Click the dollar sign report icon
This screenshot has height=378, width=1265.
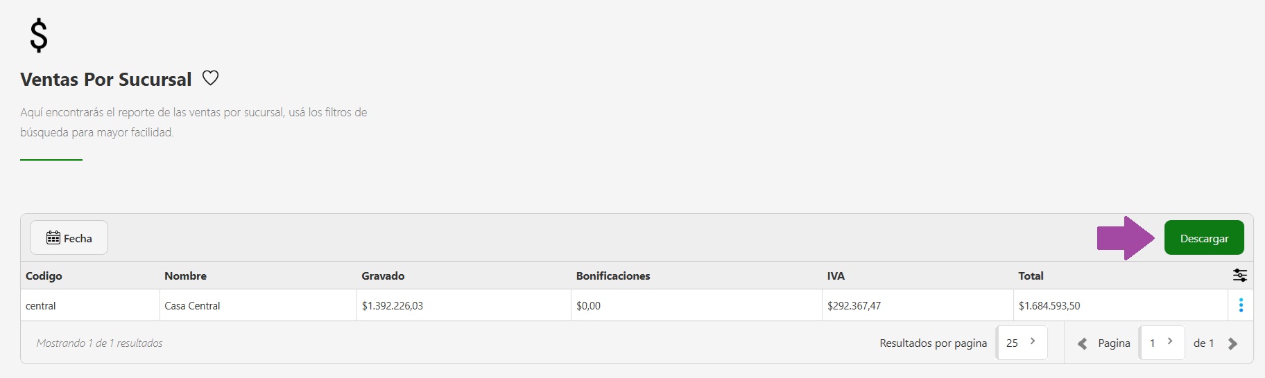click(x=39, y=36)
